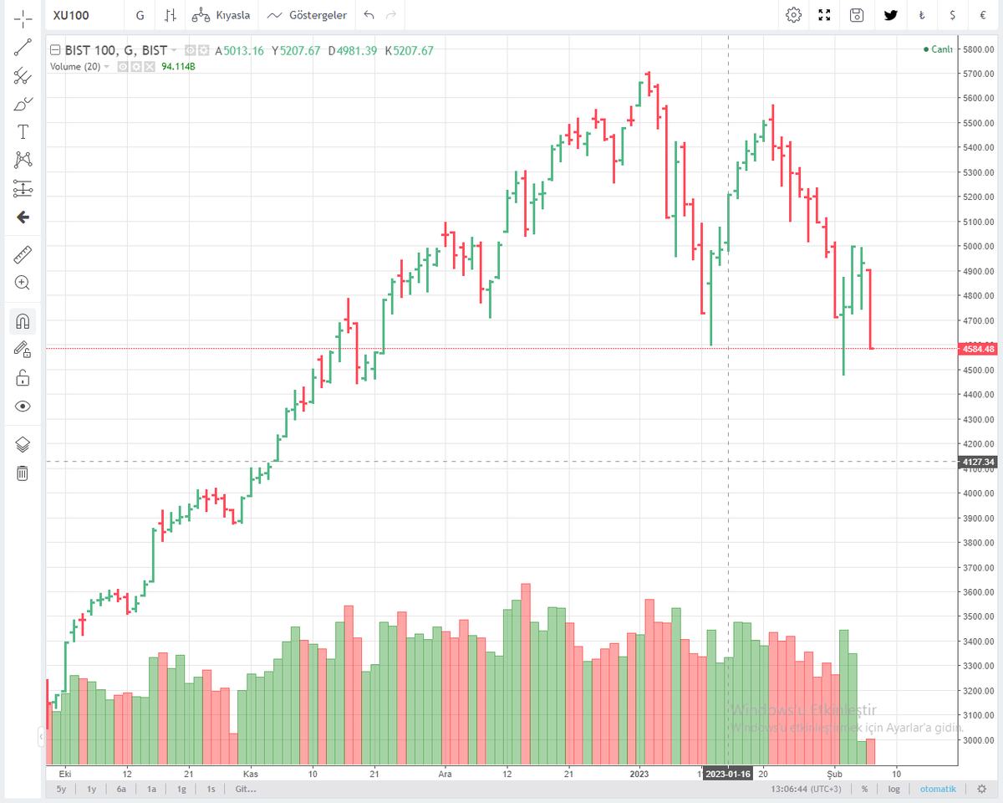The width and height of the screenshot is (1003, 803).
Task: Click the A5013.16 open value
Action: coord(240,50)
